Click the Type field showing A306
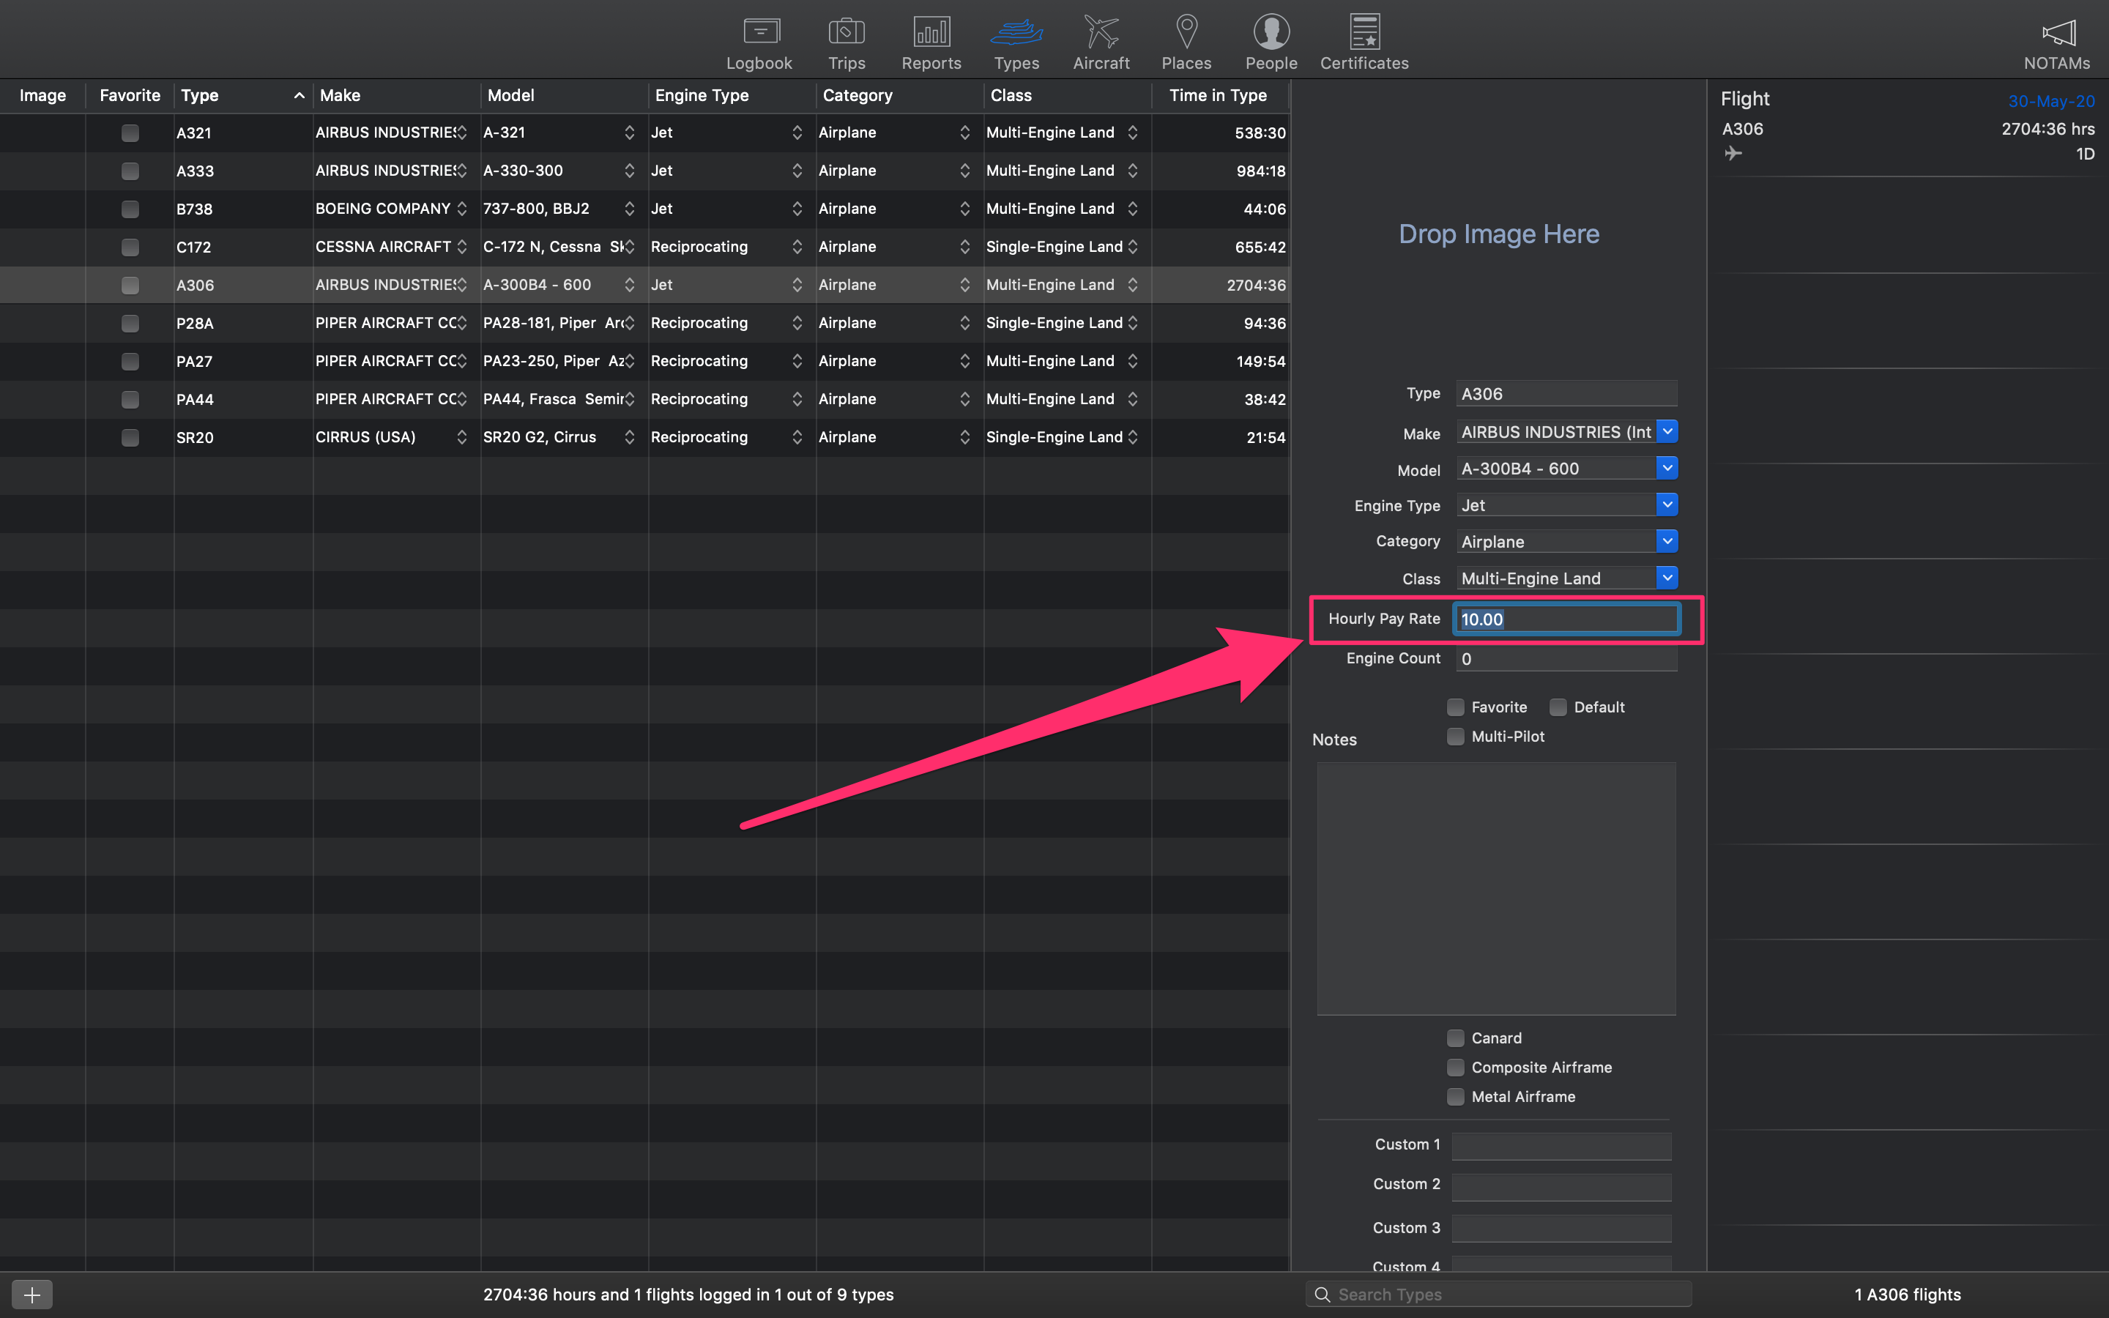Image resolution: width=2109 pixels, height=1318 pixels. point(1566,393)
